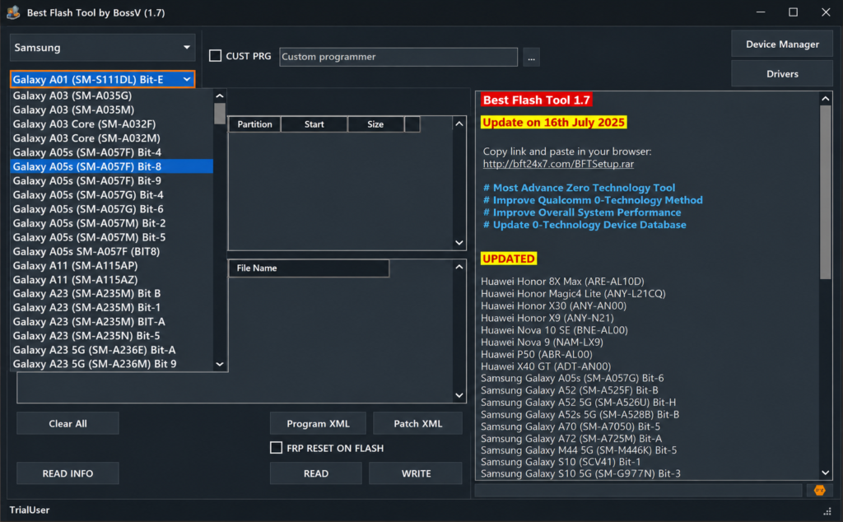Click the progress bar at bottom right
Viewport: 843px width, 522px height.
pyautogui.click(x=638, y=490)
